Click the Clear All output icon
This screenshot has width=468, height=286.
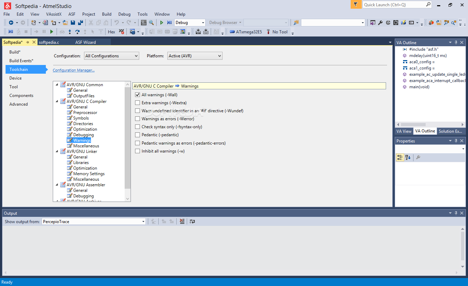point(182,221)
